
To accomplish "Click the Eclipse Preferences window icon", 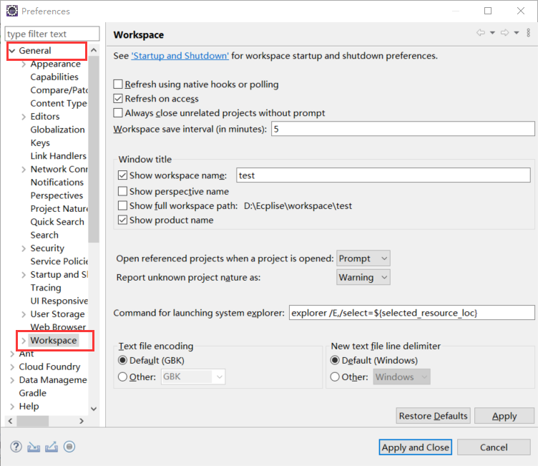I will point(12,11).
